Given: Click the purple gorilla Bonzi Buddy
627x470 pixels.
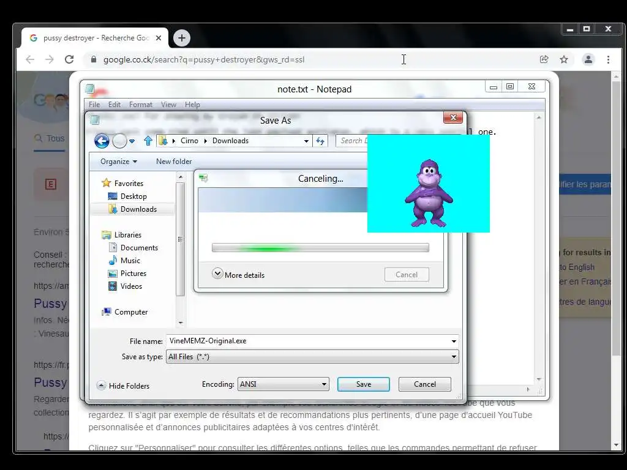Looking at the screenshot, I should pyautogui.click(x=429, y=192).
